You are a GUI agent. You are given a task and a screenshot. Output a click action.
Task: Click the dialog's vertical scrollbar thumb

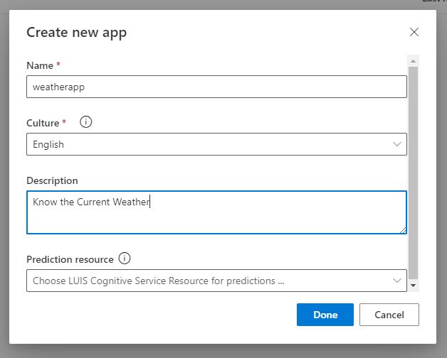[x=414, y=170]
